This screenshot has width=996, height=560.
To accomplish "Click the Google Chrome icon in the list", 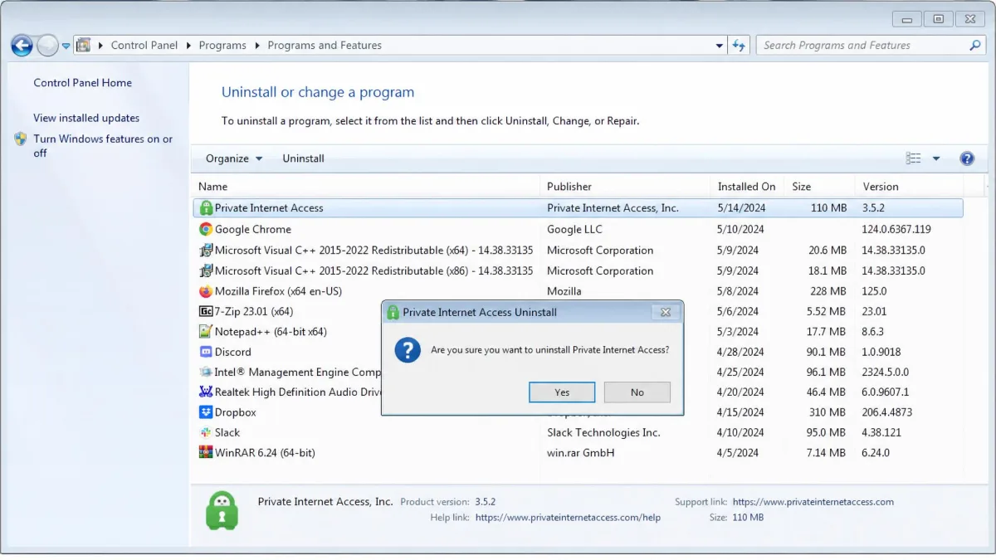I will [206, 229].
